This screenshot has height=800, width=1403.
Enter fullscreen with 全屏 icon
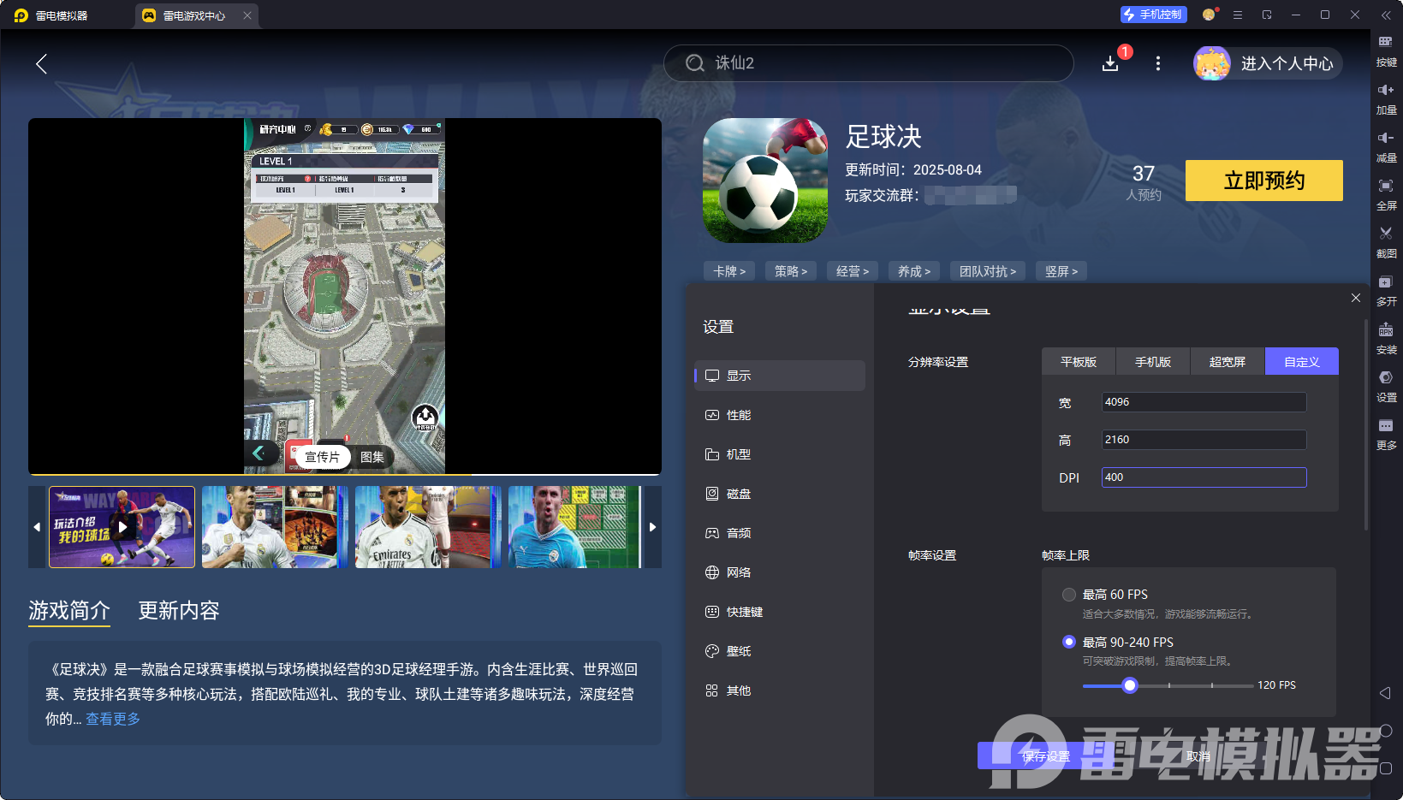coord(1386,195)
